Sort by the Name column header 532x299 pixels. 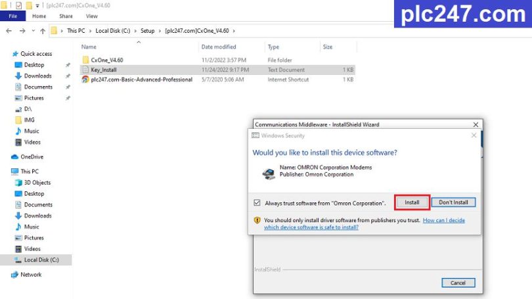pyautogui.click(x=89, y=47)
